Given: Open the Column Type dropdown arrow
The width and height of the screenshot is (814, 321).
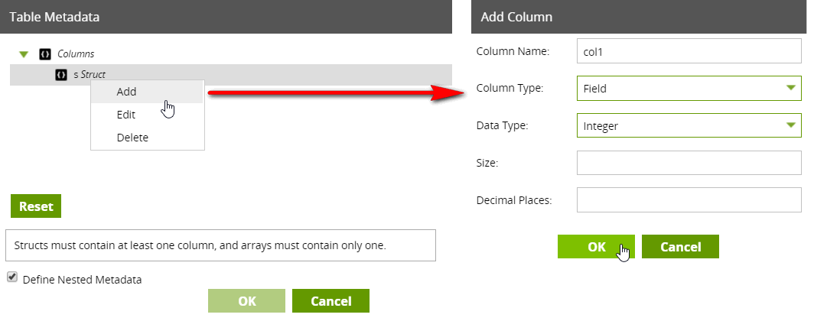Looking at the screenshot, I should pos(790,88).
